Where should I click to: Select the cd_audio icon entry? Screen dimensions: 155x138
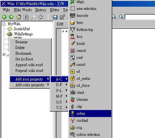coord(90,79)
